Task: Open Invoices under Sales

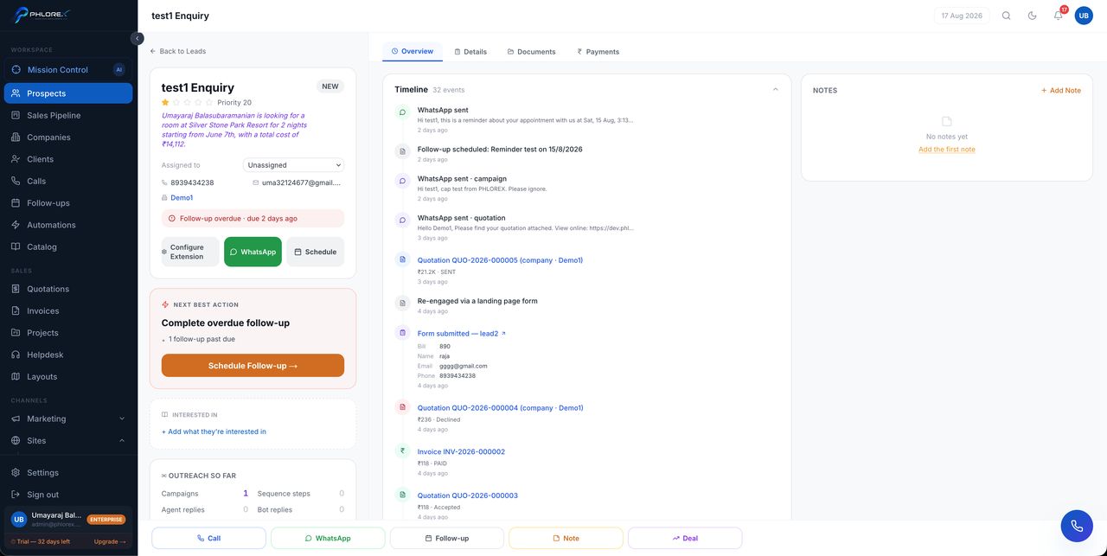Action: 68,311
